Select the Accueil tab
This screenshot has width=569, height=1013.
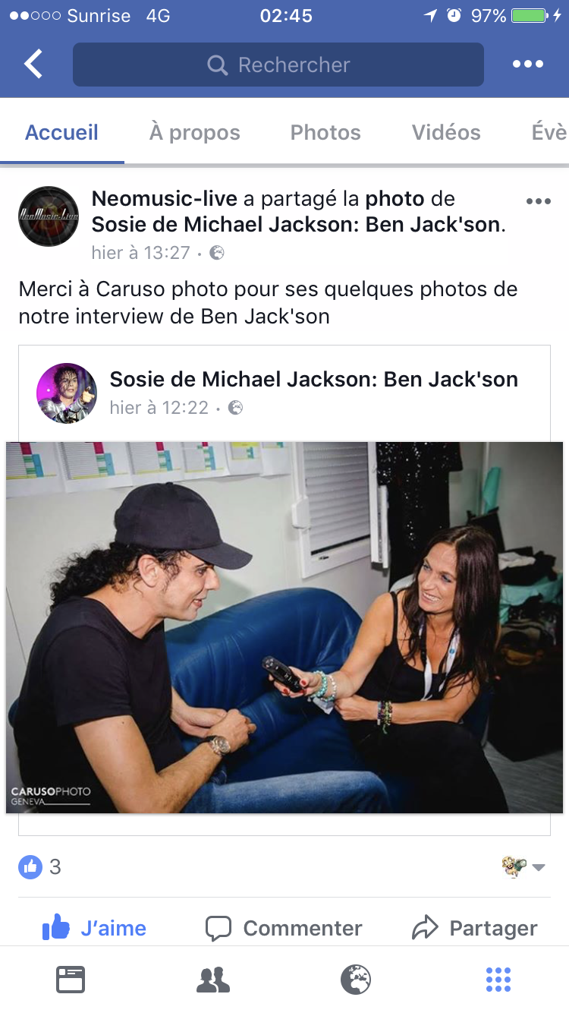click(x=62, y=132)
